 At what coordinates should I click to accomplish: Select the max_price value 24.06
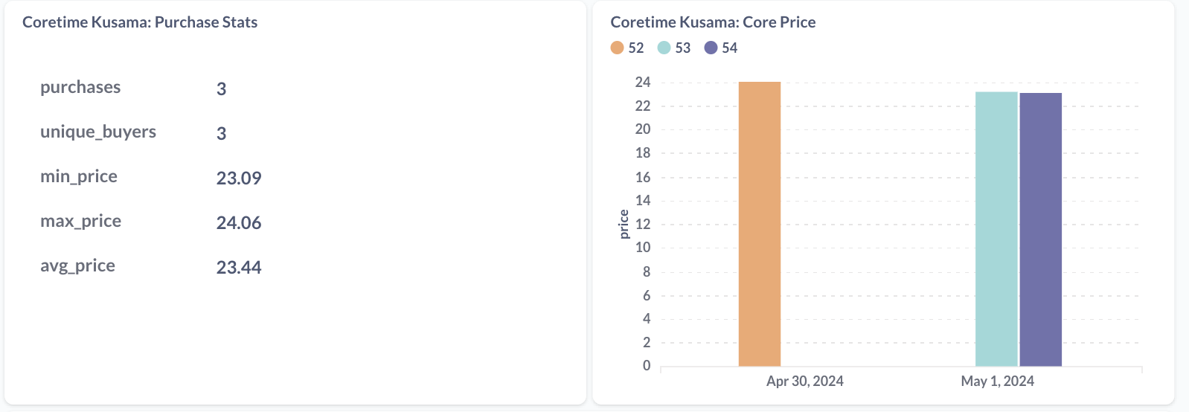coord(239,222)
